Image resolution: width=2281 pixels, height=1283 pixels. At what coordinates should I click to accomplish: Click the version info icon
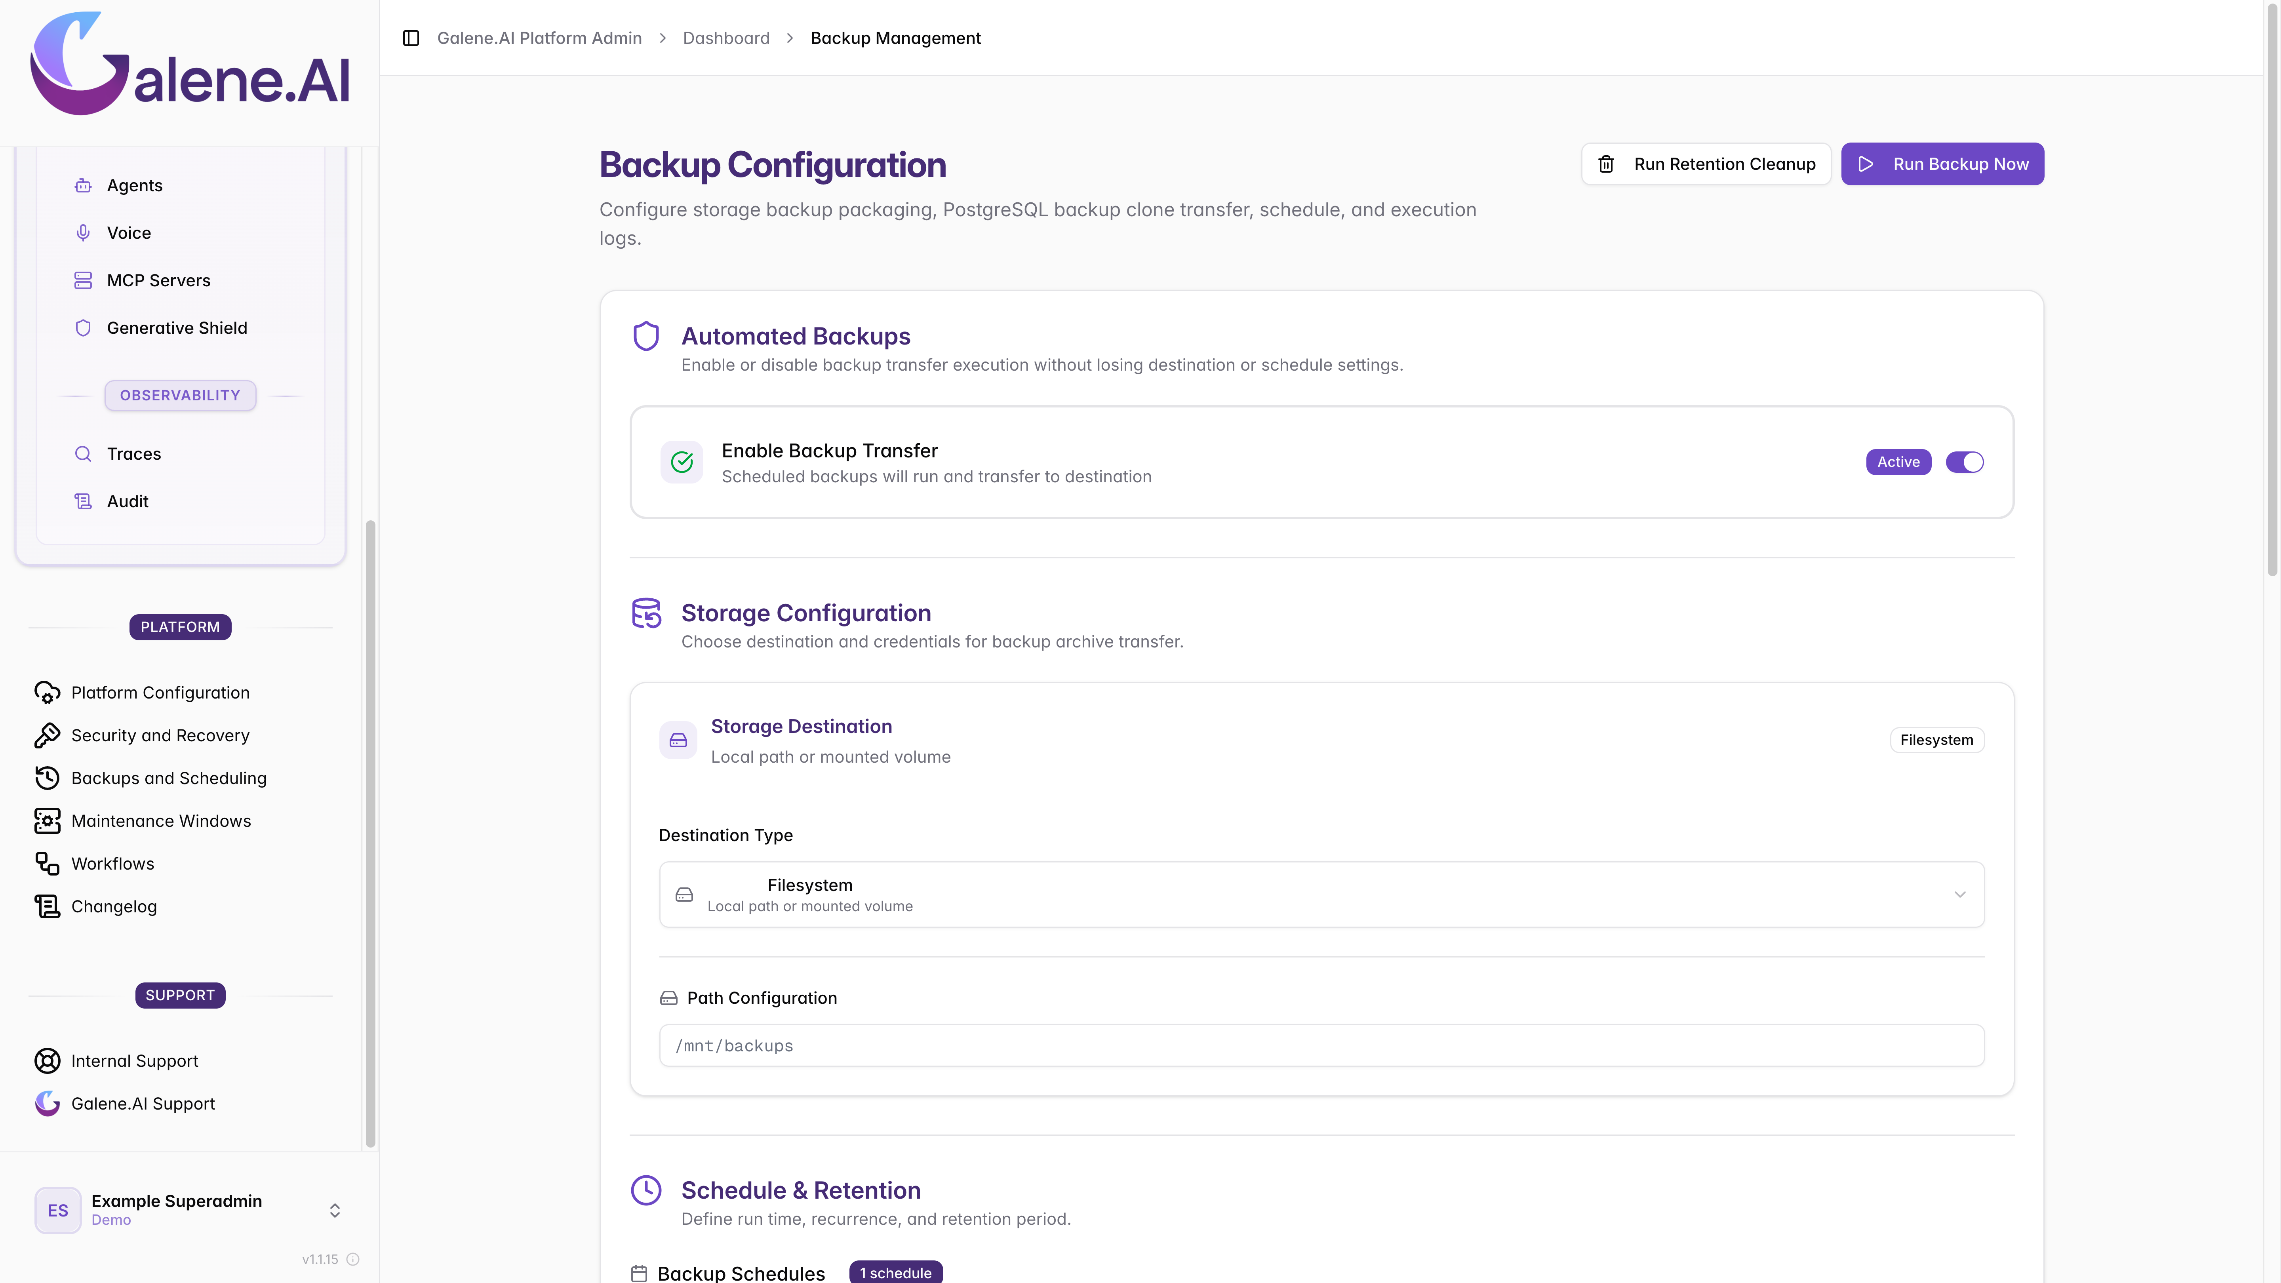(353, 1259)
